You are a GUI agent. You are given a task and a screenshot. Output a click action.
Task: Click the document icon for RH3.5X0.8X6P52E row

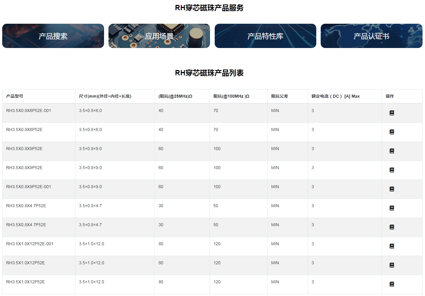(x=392, y=132)
